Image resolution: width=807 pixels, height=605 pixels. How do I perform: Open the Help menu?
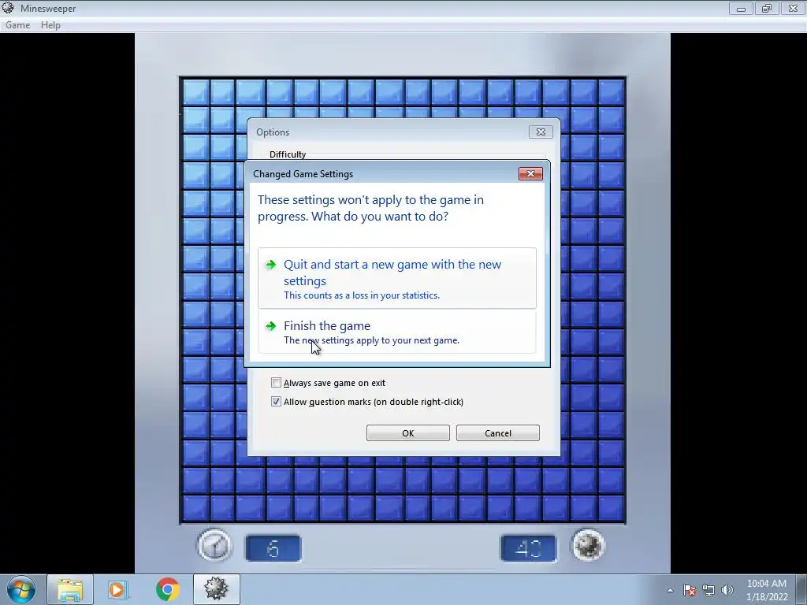51,25
